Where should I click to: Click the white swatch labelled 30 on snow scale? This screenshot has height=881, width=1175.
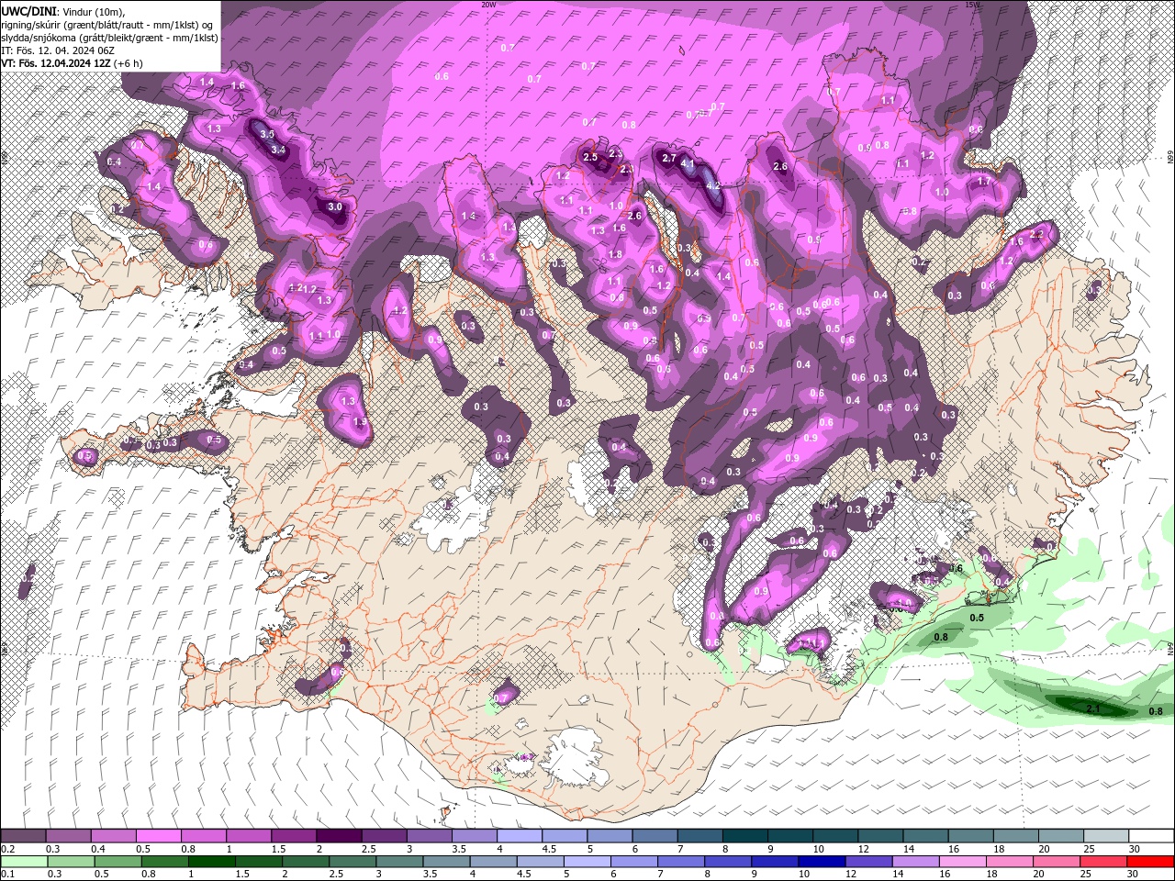point(1151,836)
